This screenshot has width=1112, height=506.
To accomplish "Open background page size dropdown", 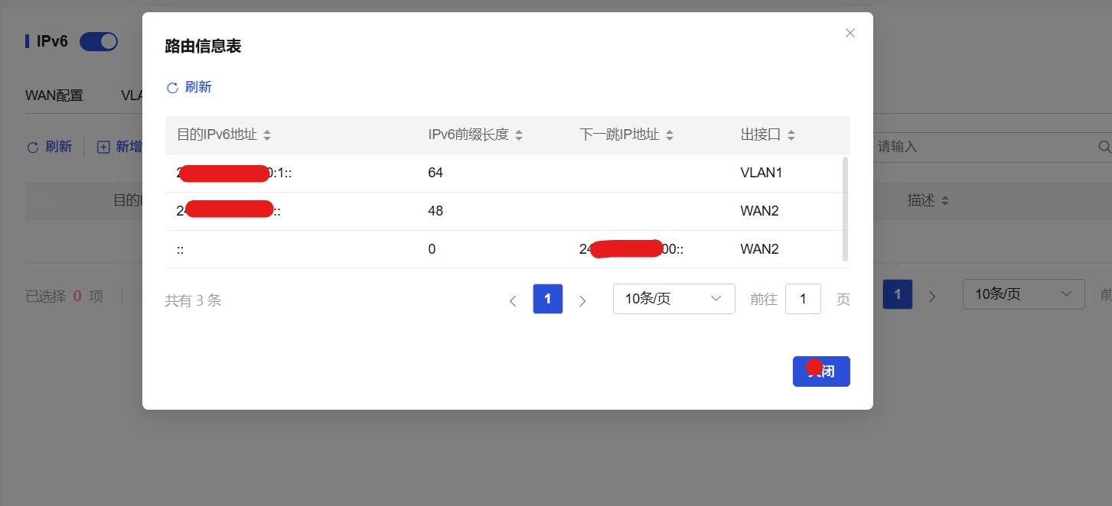I will coord(1022,294).
